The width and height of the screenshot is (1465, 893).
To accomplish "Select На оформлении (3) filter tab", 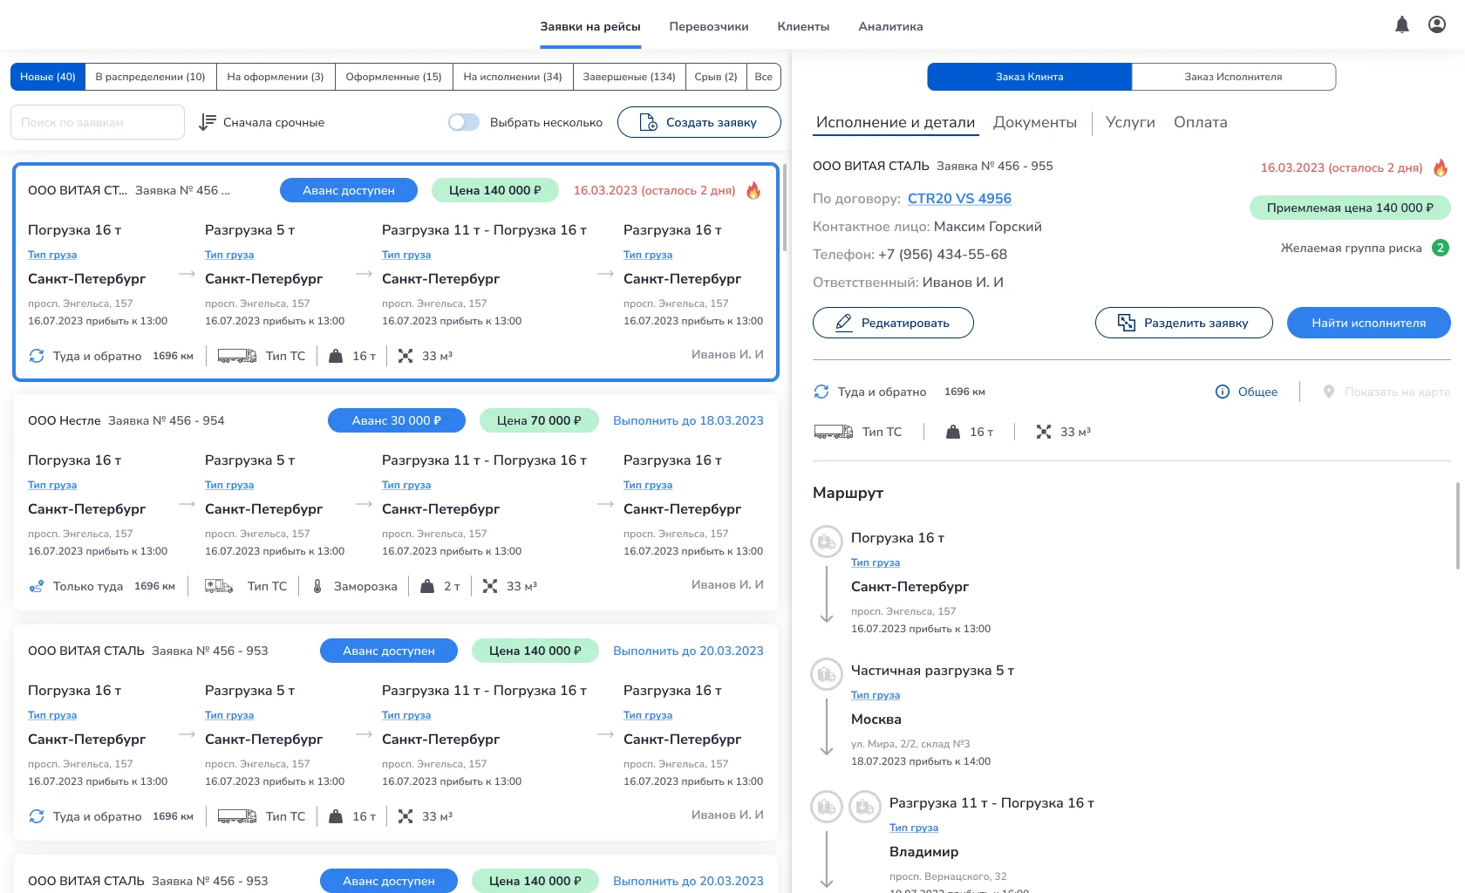I will coord(276,77).
